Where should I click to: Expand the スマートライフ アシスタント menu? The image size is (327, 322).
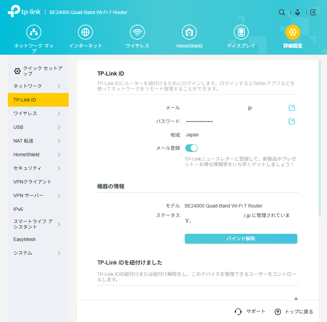(x=38, y=224)
